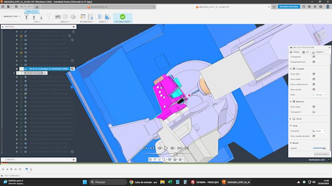Jump to simulation start in viewport controls

tap(145, 148)
